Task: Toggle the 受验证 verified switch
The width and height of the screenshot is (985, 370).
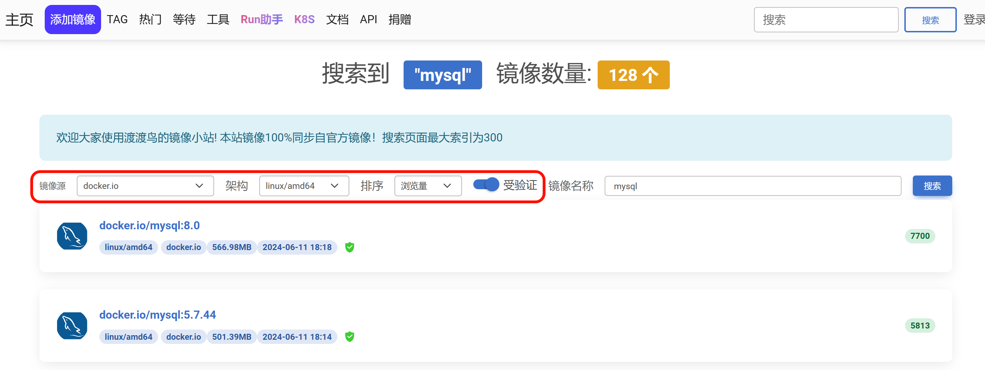Action: (486, 185)
